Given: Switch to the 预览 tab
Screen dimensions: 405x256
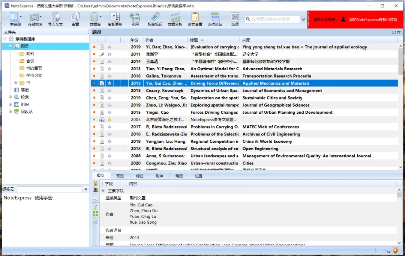Looking at the screenshot, I should point(120,176).
